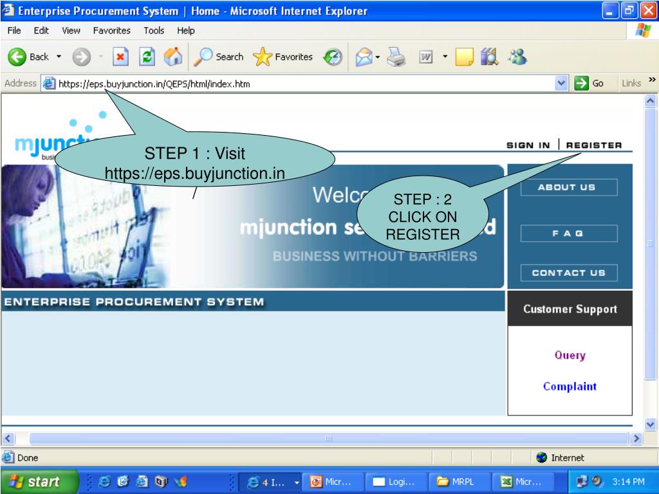Open the Address bar dropdown arrow
Screen dimensions: 659x494
[x=561, y=83]
